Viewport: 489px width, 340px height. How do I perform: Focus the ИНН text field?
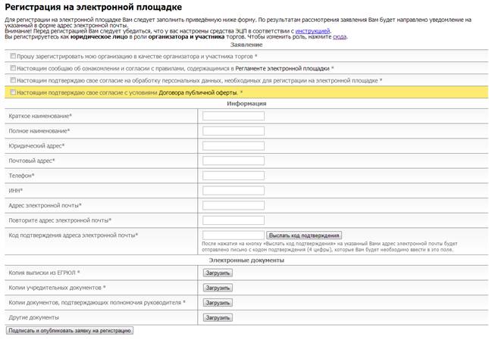click(234, 190)
